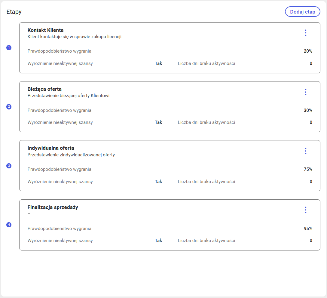Click the Dodaj etap button

point(302,12)
